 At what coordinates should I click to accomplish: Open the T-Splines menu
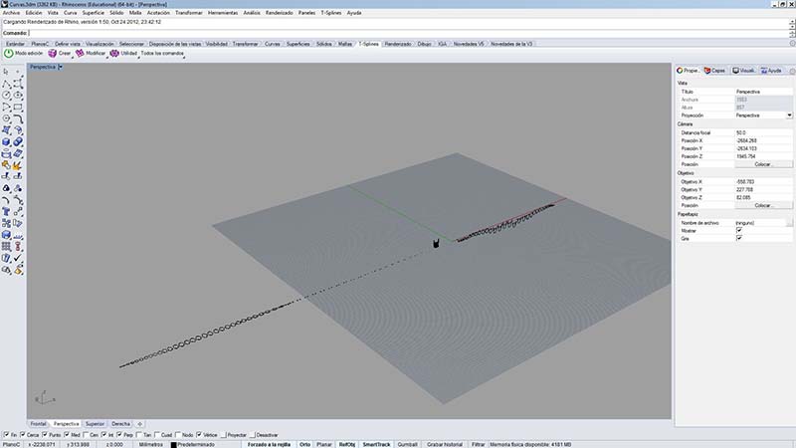(331, 13)
